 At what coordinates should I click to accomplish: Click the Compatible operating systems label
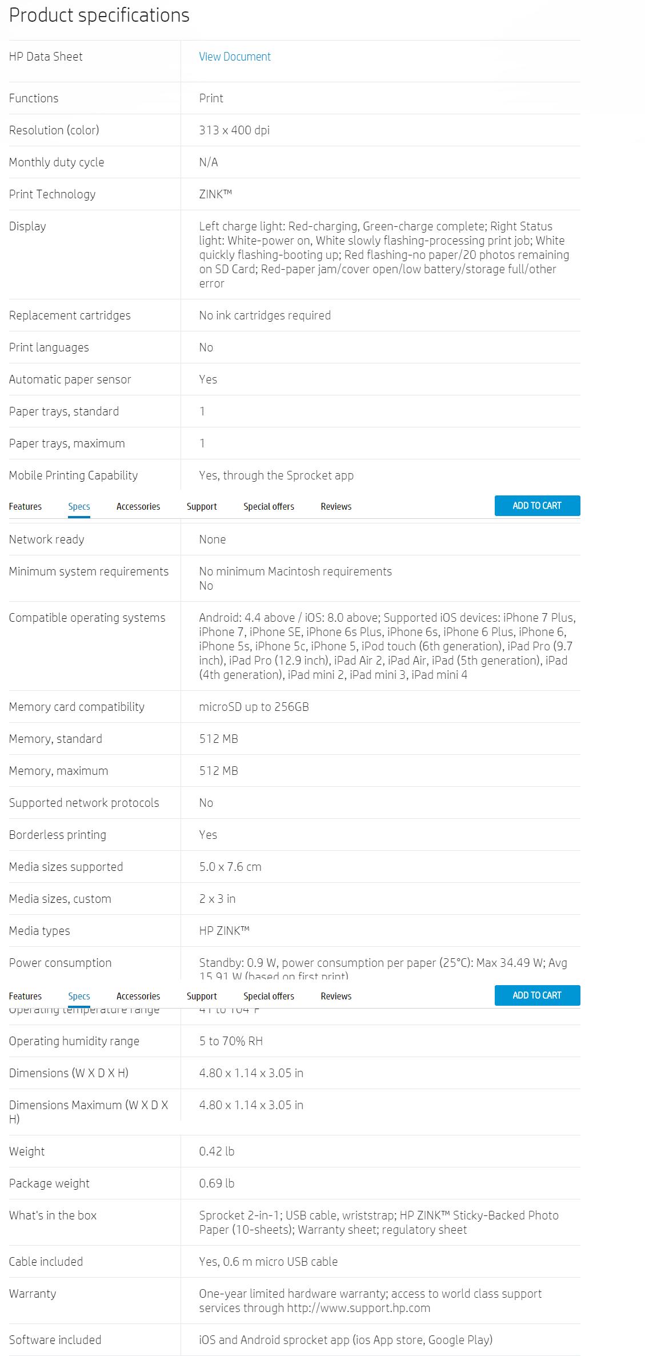(87, 618)
